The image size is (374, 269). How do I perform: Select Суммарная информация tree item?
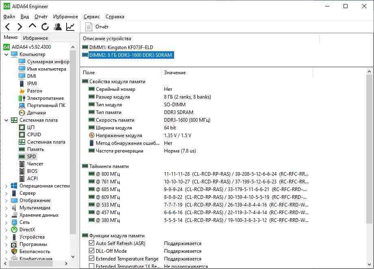click(x=48, y=62)
